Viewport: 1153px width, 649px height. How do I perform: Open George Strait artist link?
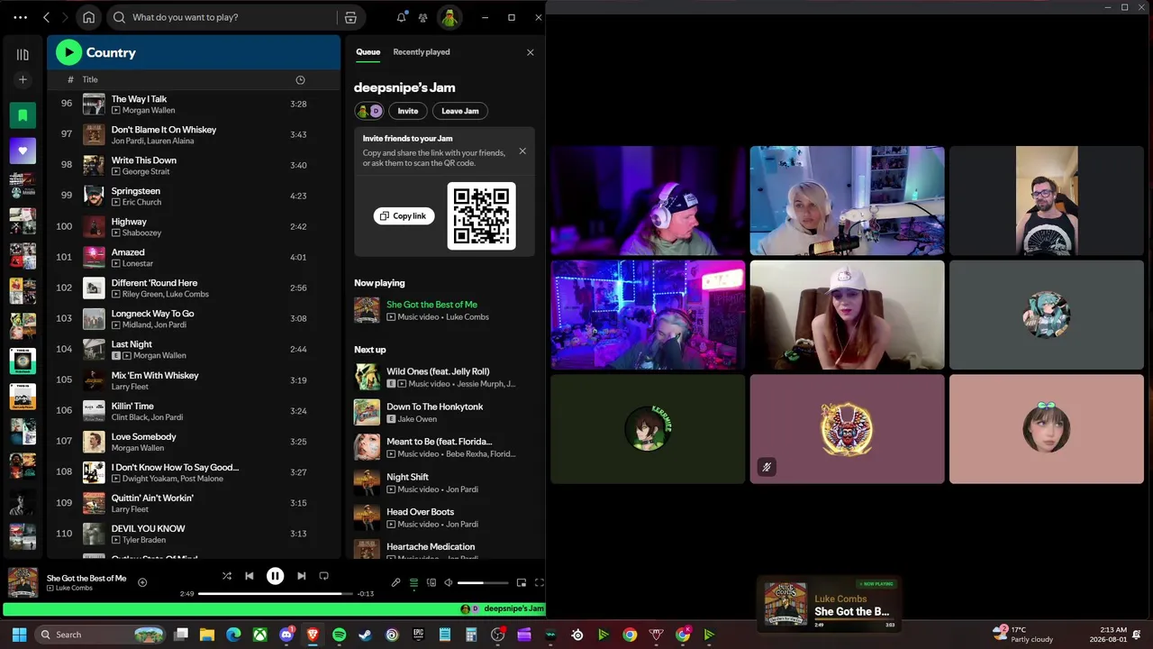[x=146, y=171]
